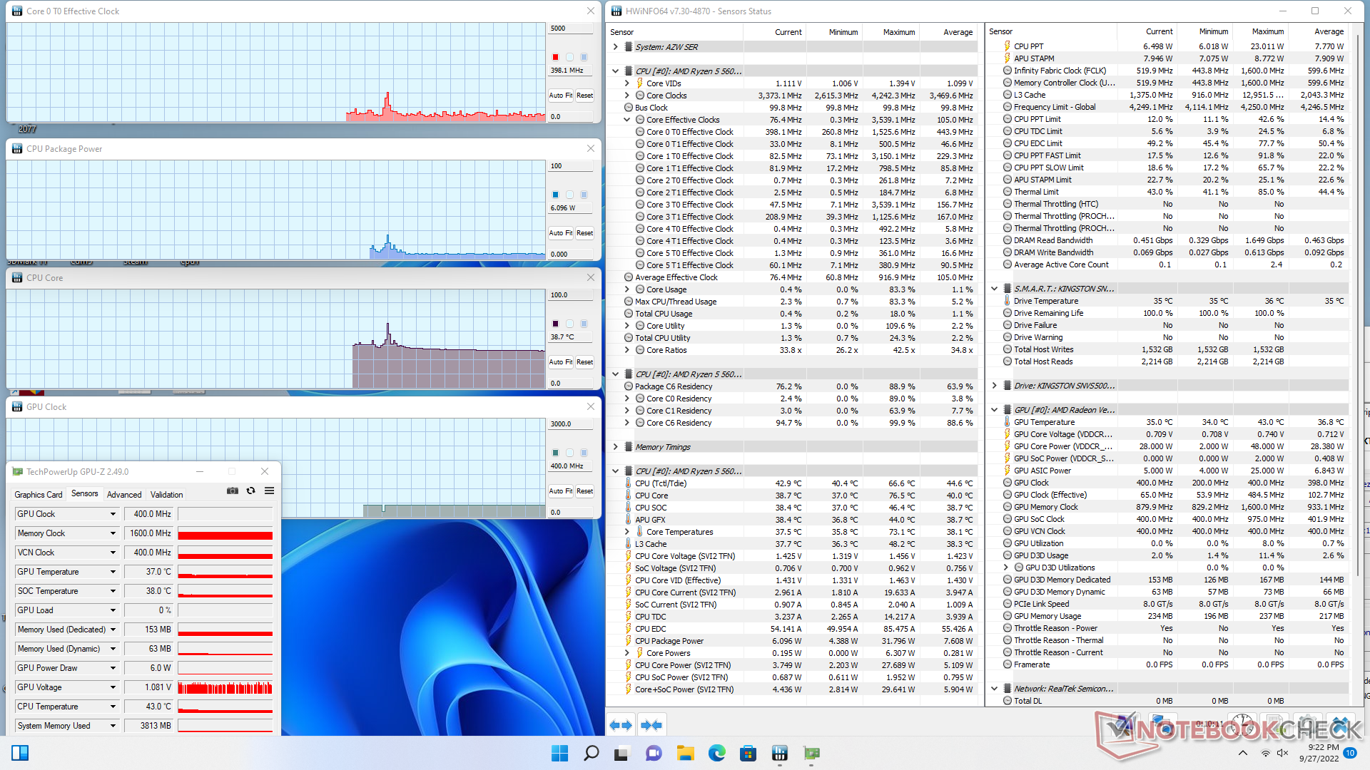Open HWiNFO from the taskbar
Viewport: 1370px width, 770px height.
coord(779,753)
